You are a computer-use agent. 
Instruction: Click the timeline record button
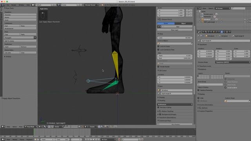119,139
